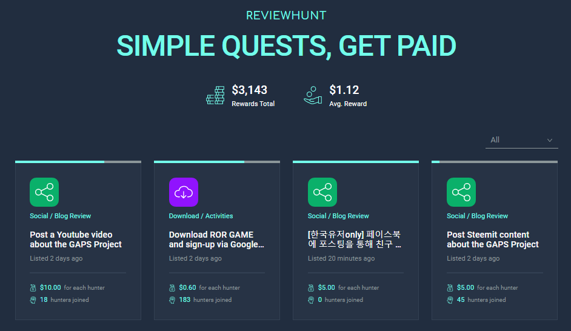The image size is (571, 331).
Task: Click $5.00 reward on the Listed 20 minutes ago card
Action: (348, 288)
